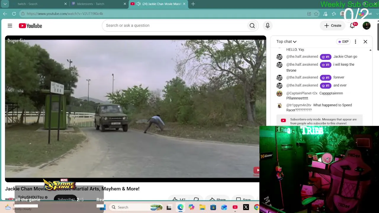Screen dimensions: 379x213
Task: Click the #1 member badge beside "forever"
Action: pyautogui.click(x=325, y=78)
